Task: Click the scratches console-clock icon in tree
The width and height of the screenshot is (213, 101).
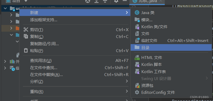Action: pos(12,68)
